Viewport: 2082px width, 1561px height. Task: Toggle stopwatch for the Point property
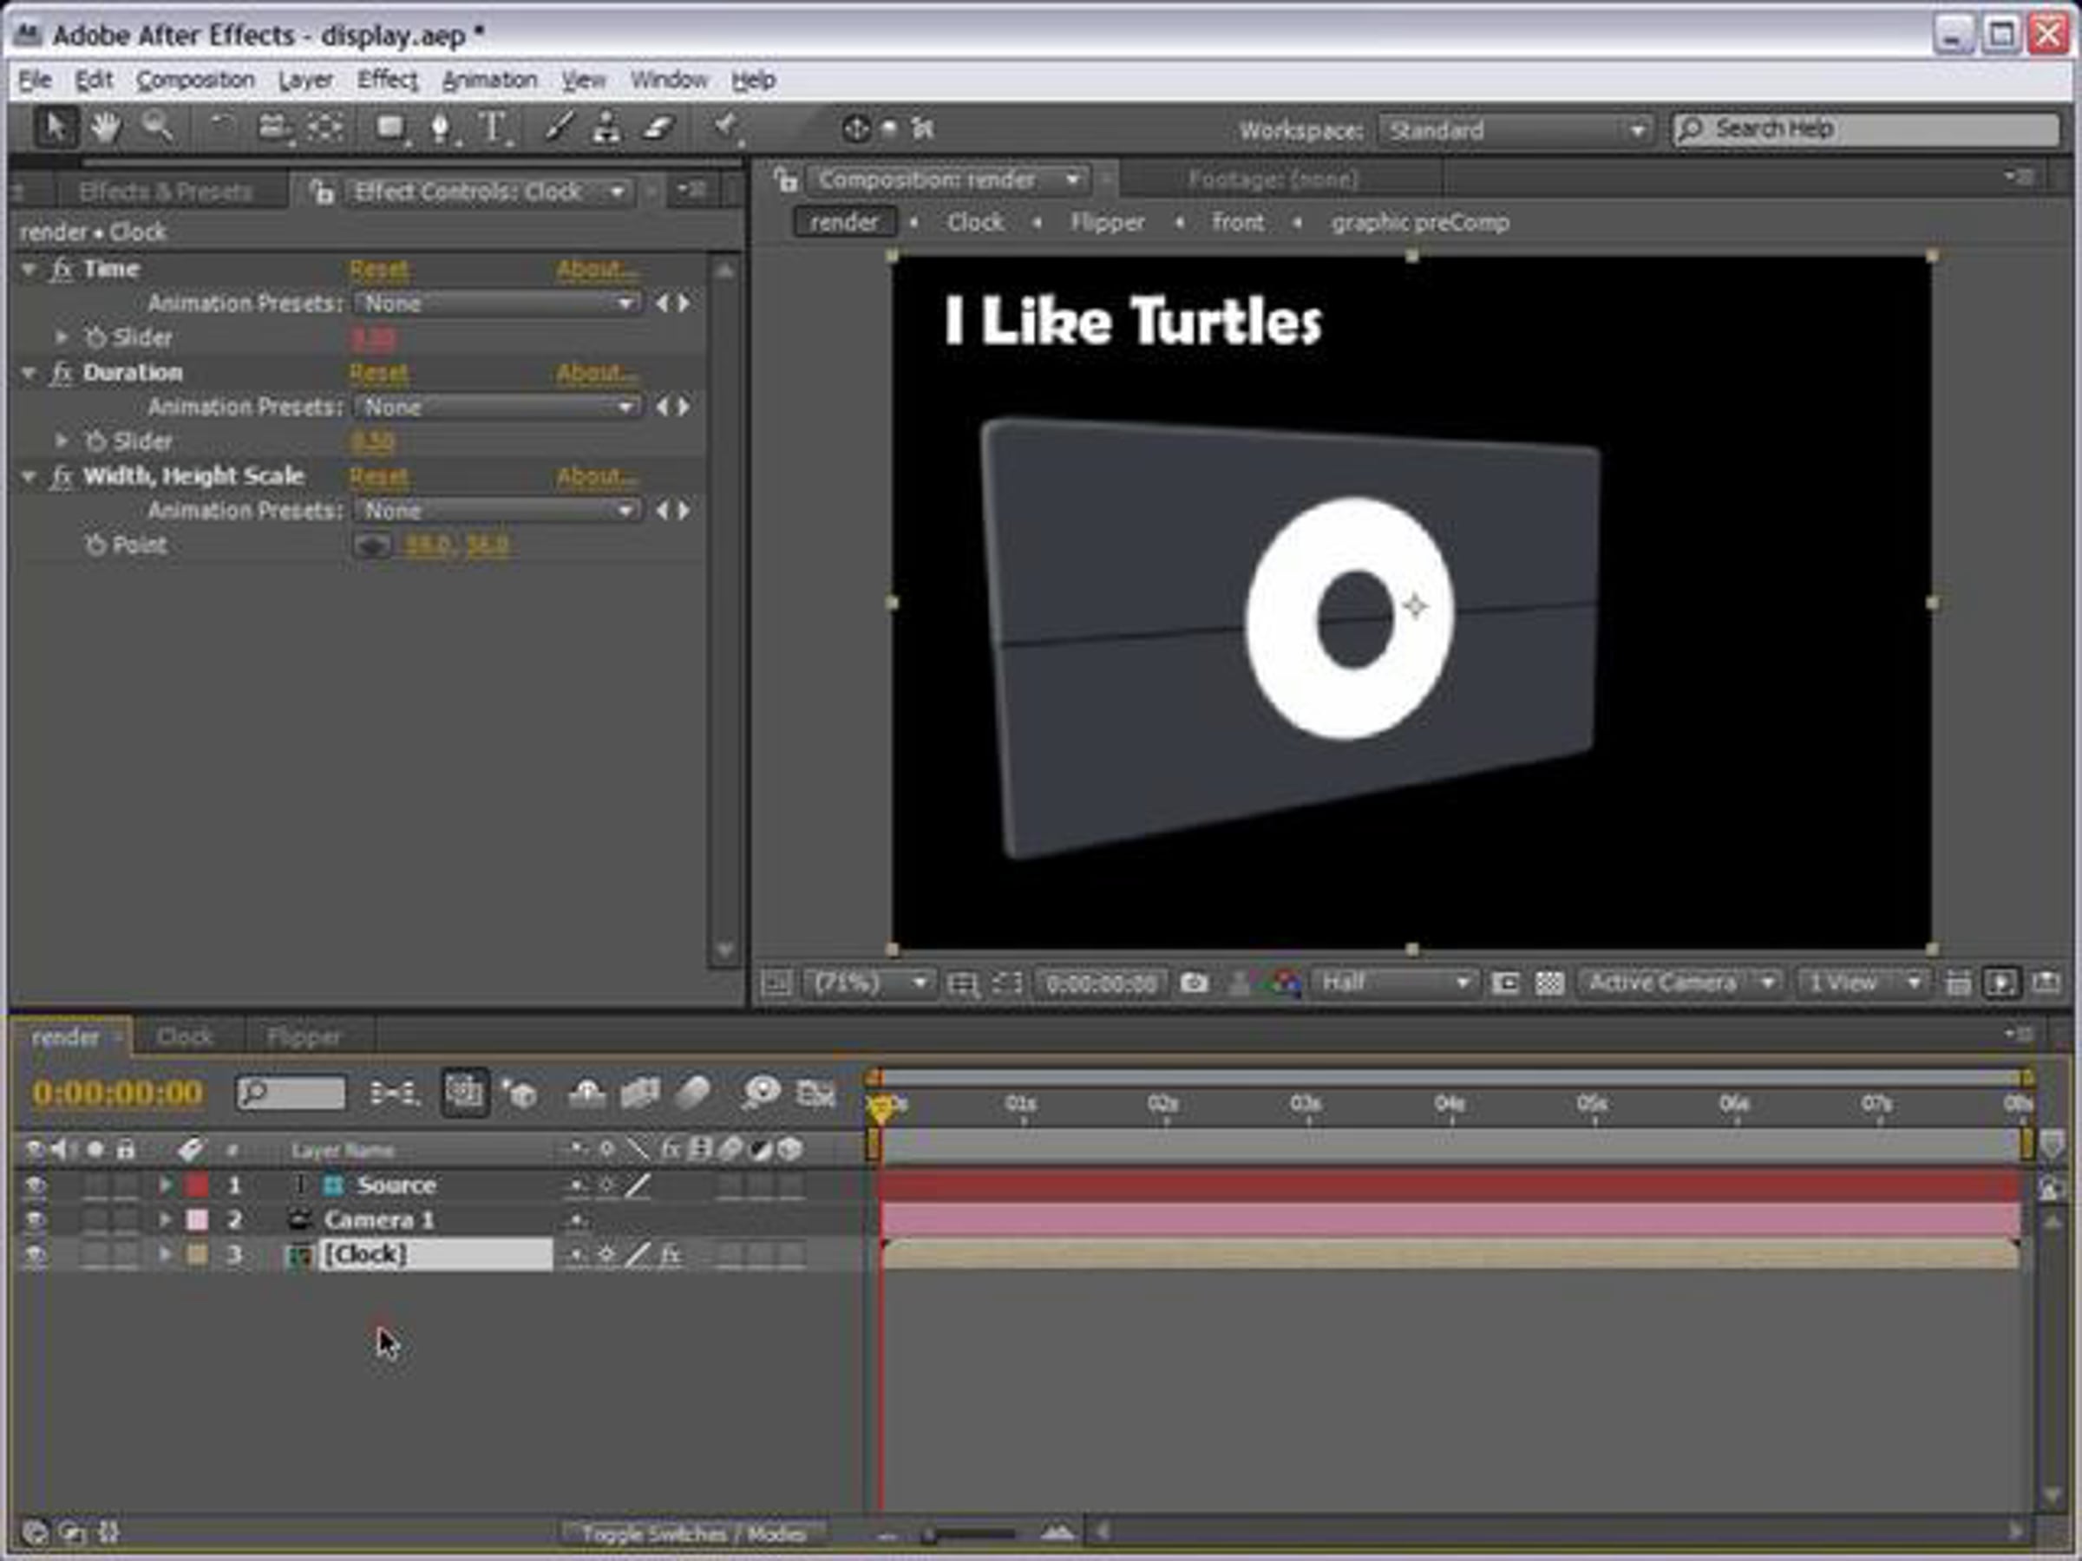(95, 545)
